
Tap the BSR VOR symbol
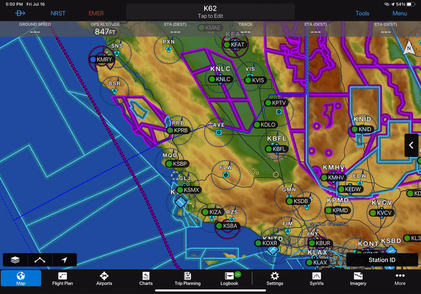[114, 91]
